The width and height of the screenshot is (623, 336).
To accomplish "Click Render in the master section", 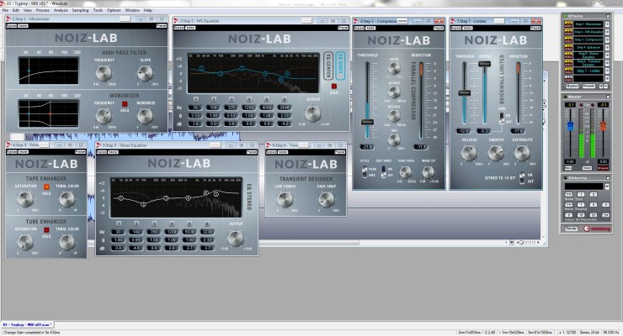I will pos(571,228).
